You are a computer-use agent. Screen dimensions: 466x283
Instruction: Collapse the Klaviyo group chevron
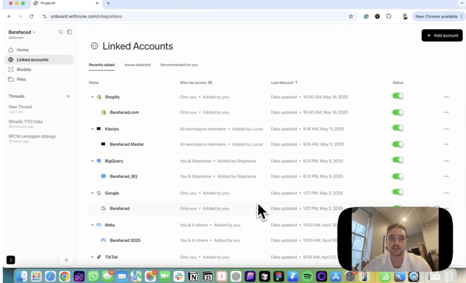(x=92, y=129)
